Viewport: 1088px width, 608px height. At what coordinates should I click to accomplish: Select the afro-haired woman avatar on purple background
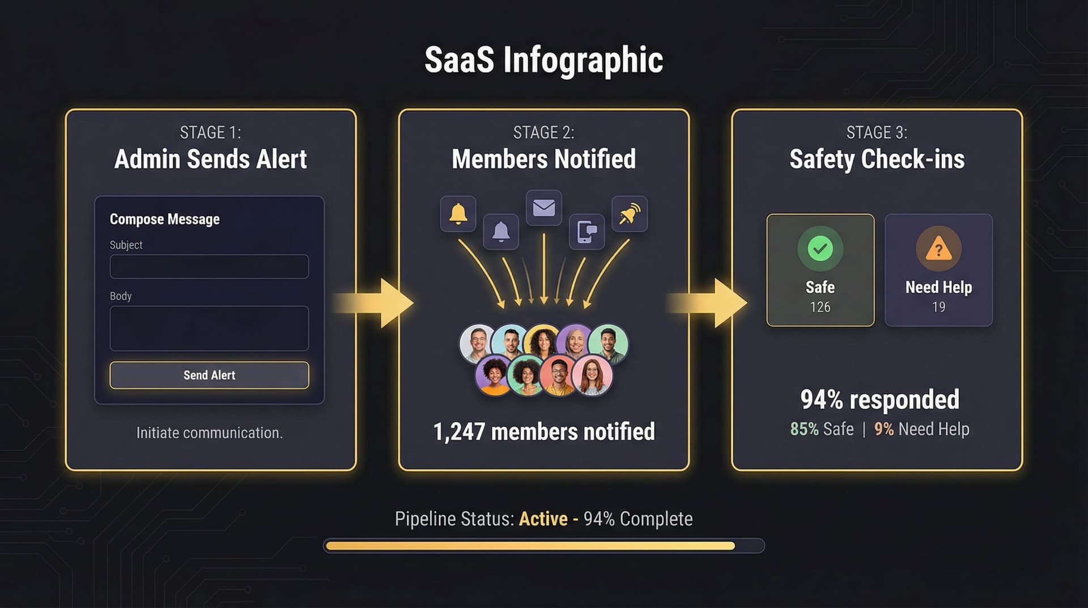point(495,375)
